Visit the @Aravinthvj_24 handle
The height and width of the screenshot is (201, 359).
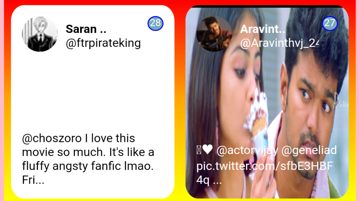280,43
